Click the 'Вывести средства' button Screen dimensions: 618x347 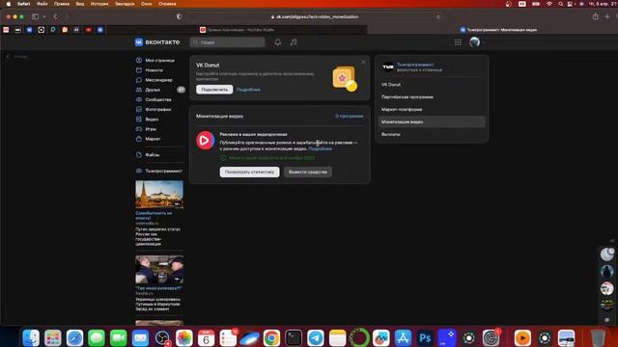tap(308, 172)
